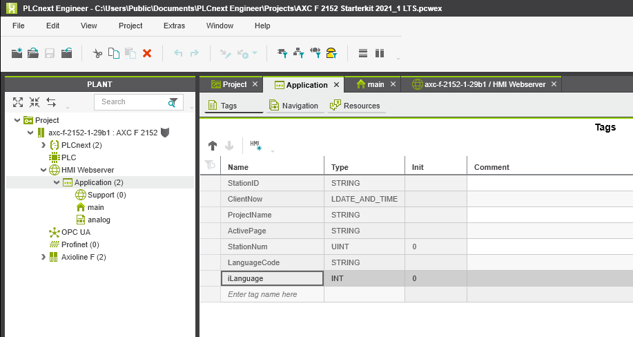Click the Paste clipboard icon
This screenshot has width=633, height=337.
(x=130, y=53)
